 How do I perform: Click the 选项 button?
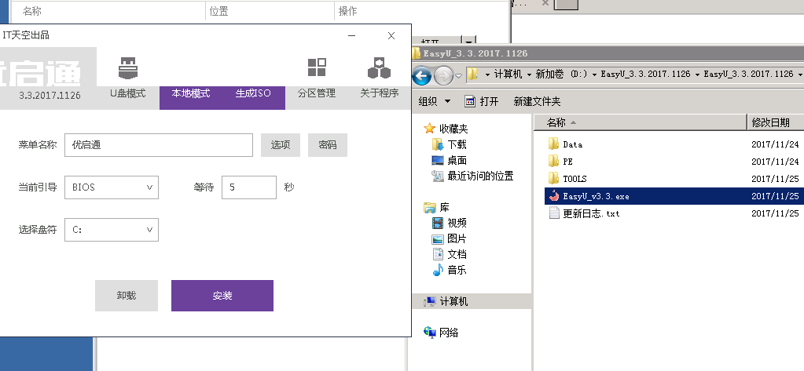click(281, 145)
